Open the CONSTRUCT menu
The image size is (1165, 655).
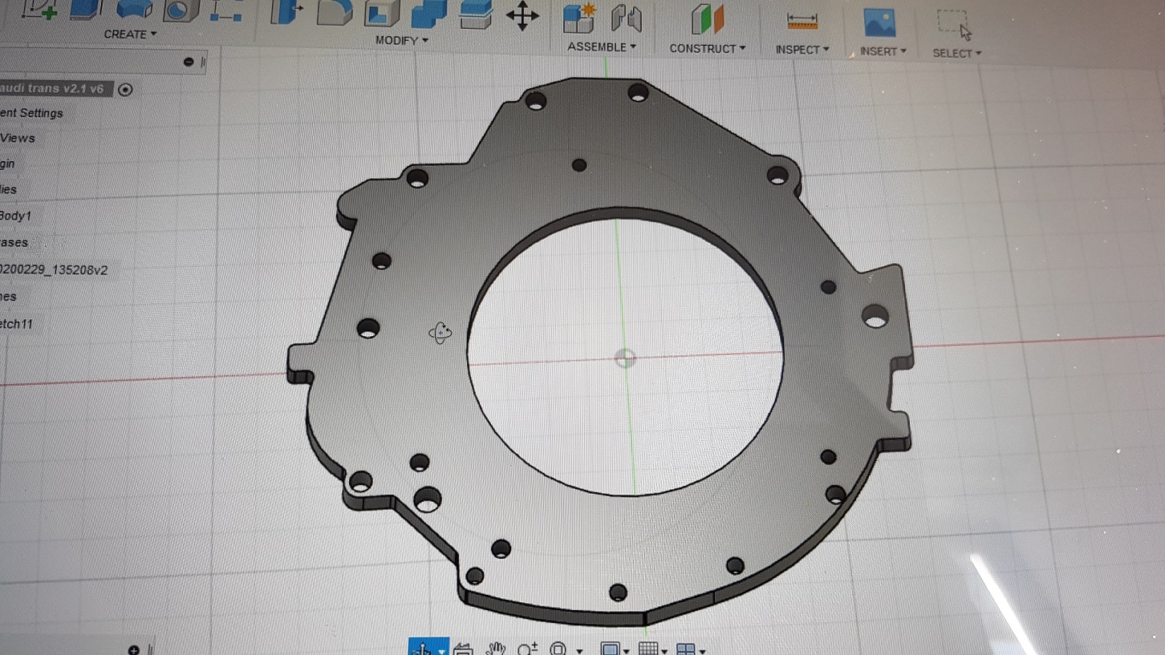coord(707,49)
